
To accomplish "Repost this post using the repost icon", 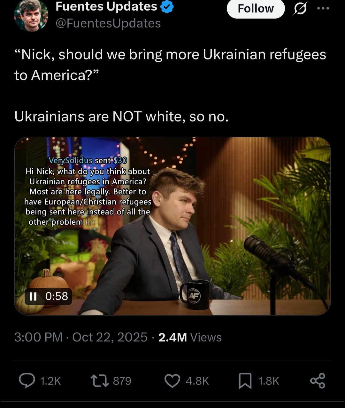I will [99, 381].
